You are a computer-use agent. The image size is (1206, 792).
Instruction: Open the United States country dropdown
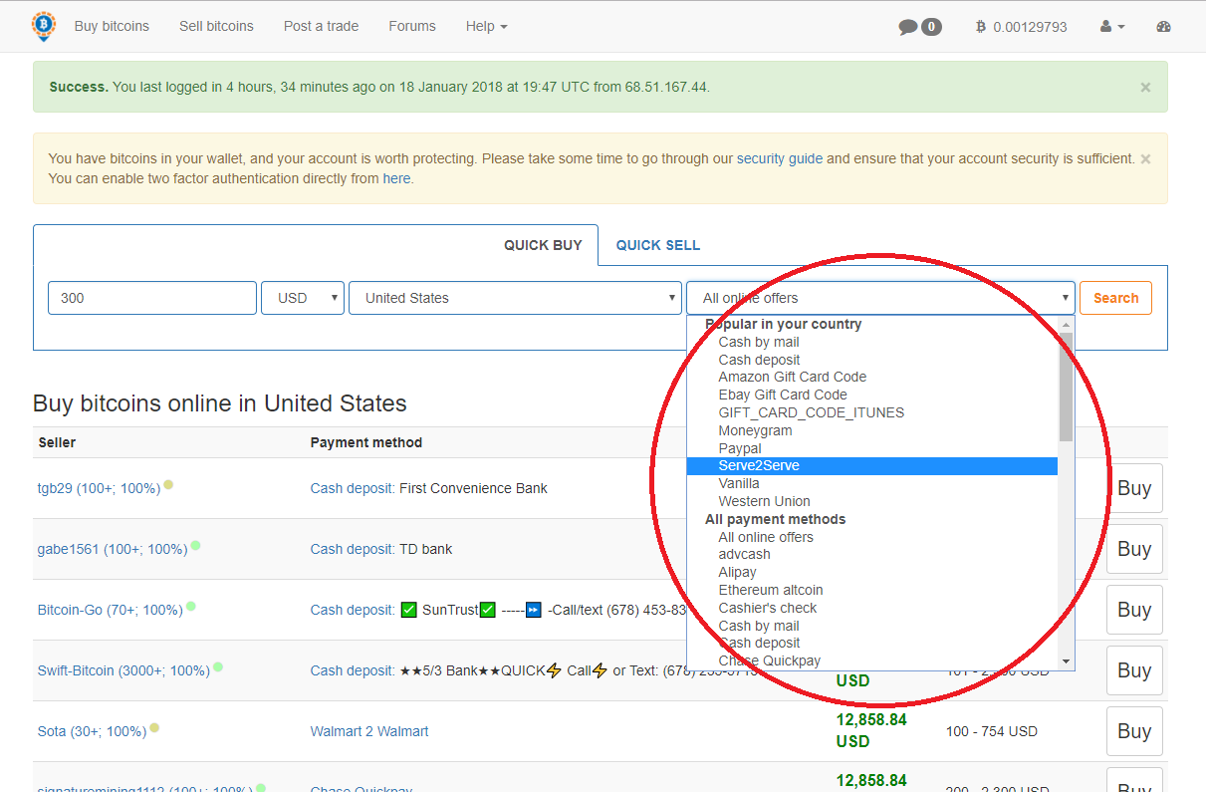tap(515, 298)
